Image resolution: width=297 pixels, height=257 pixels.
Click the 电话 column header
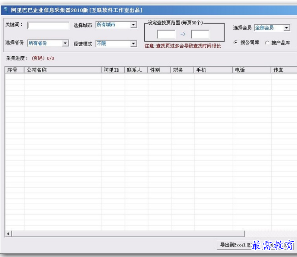252,70
